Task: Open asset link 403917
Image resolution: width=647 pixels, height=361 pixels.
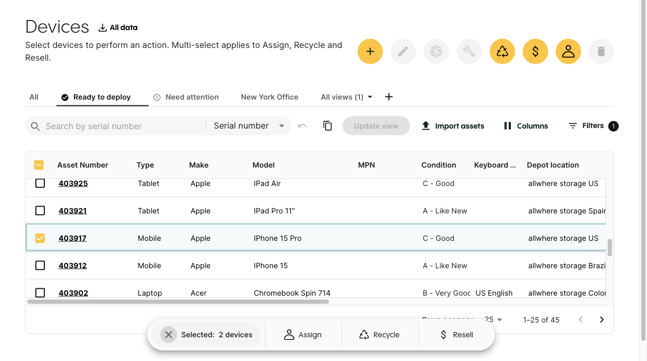Action: (72, 238)
